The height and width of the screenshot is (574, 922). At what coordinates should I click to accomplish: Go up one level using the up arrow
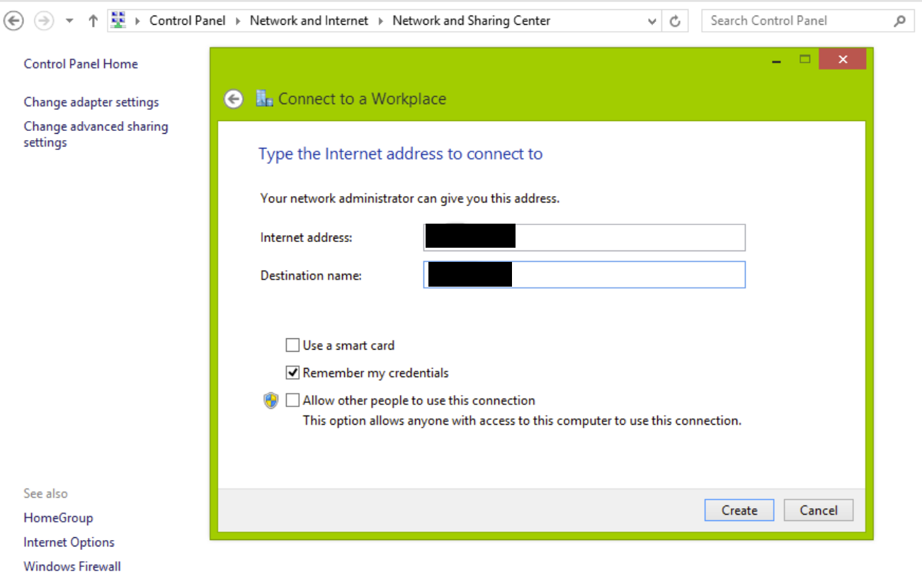click(93, 21)
